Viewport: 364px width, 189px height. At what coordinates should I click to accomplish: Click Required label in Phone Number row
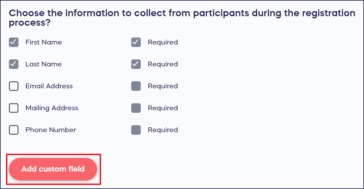(x=163, y=130)
